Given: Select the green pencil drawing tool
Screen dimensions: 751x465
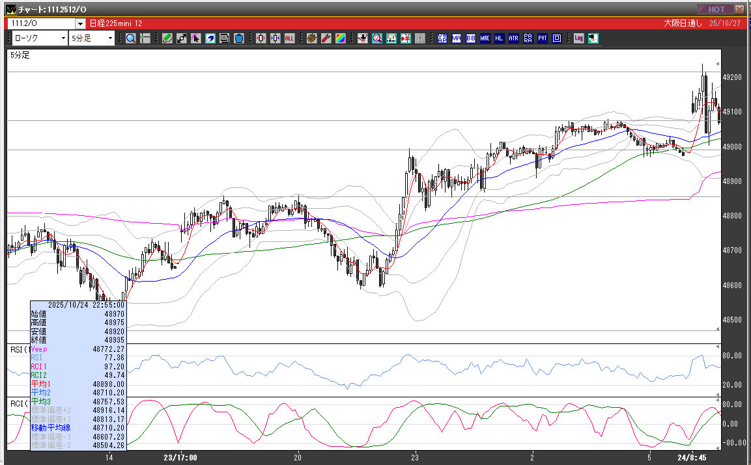Looking at the screenshot, I should click(x=167, y=38).
